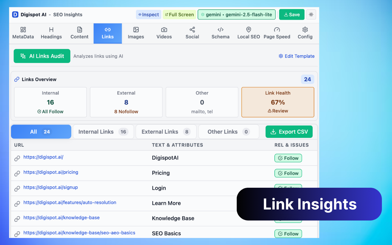The height and width of the screenshot is (245, 392).
Task: Click the Edit Template link
Action: tap(296, 56)
